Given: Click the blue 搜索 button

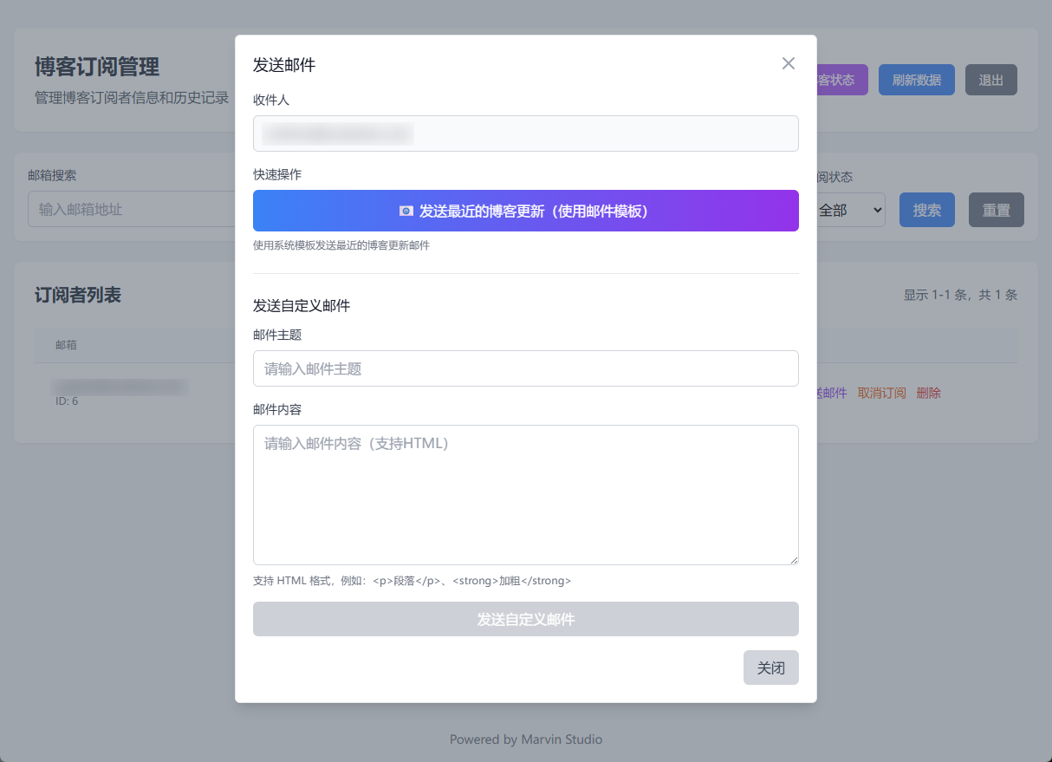Looking at the screenshot, I should click(926, 210).
